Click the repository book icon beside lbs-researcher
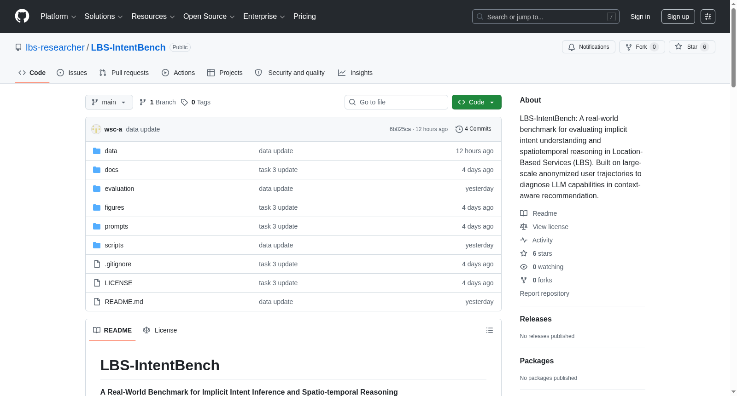The image size is (737, 396). pyautogui.click(x=18, y=47)
